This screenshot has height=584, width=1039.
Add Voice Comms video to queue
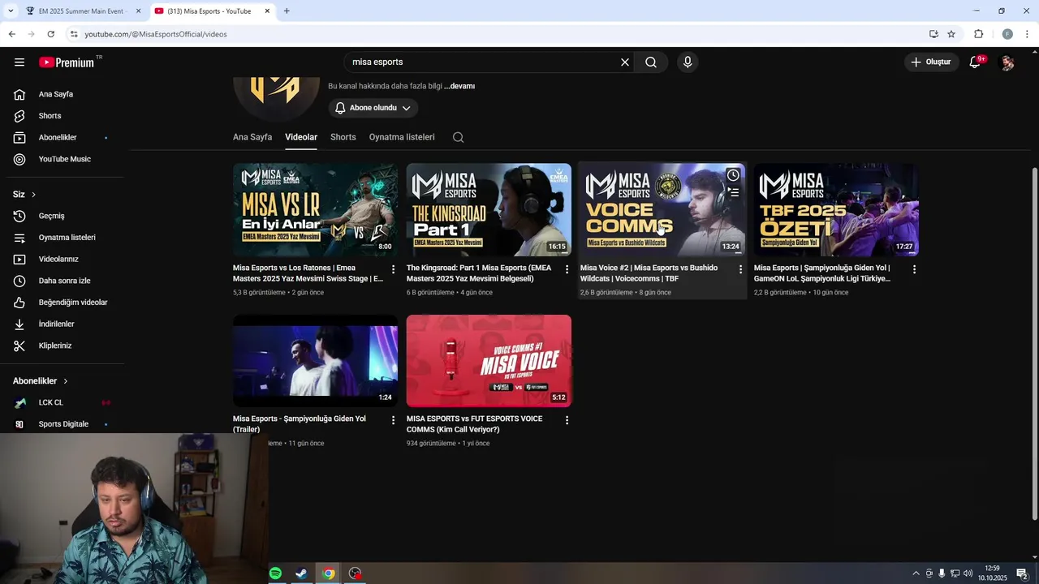tap(733, 193)
